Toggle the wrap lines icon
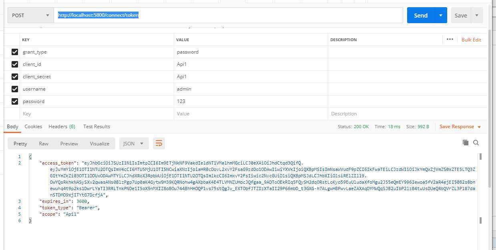 (x=159, y=143)
